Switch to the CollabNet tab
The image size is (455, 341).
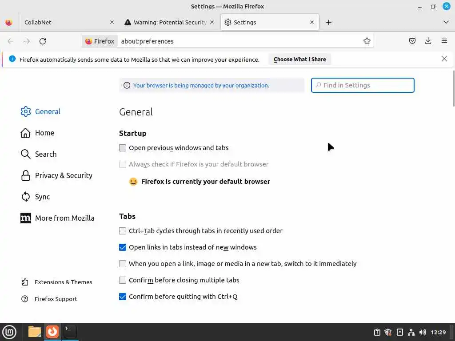(x=68, y=22)
